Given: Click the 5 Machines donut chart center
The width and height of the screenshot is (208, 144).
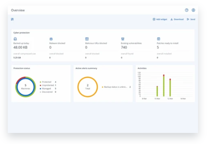Looking at the screenshot, I should (x=25, y=87).
